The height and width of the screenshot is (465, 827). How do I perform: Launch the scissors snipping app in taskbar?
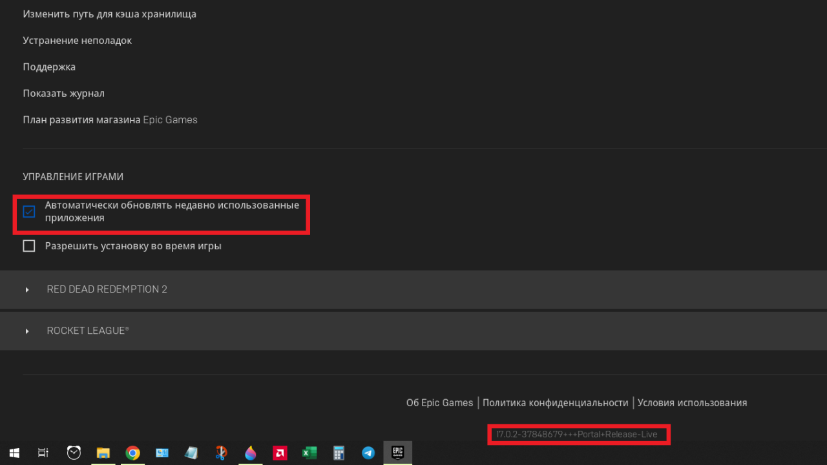[x=221, y=453]
